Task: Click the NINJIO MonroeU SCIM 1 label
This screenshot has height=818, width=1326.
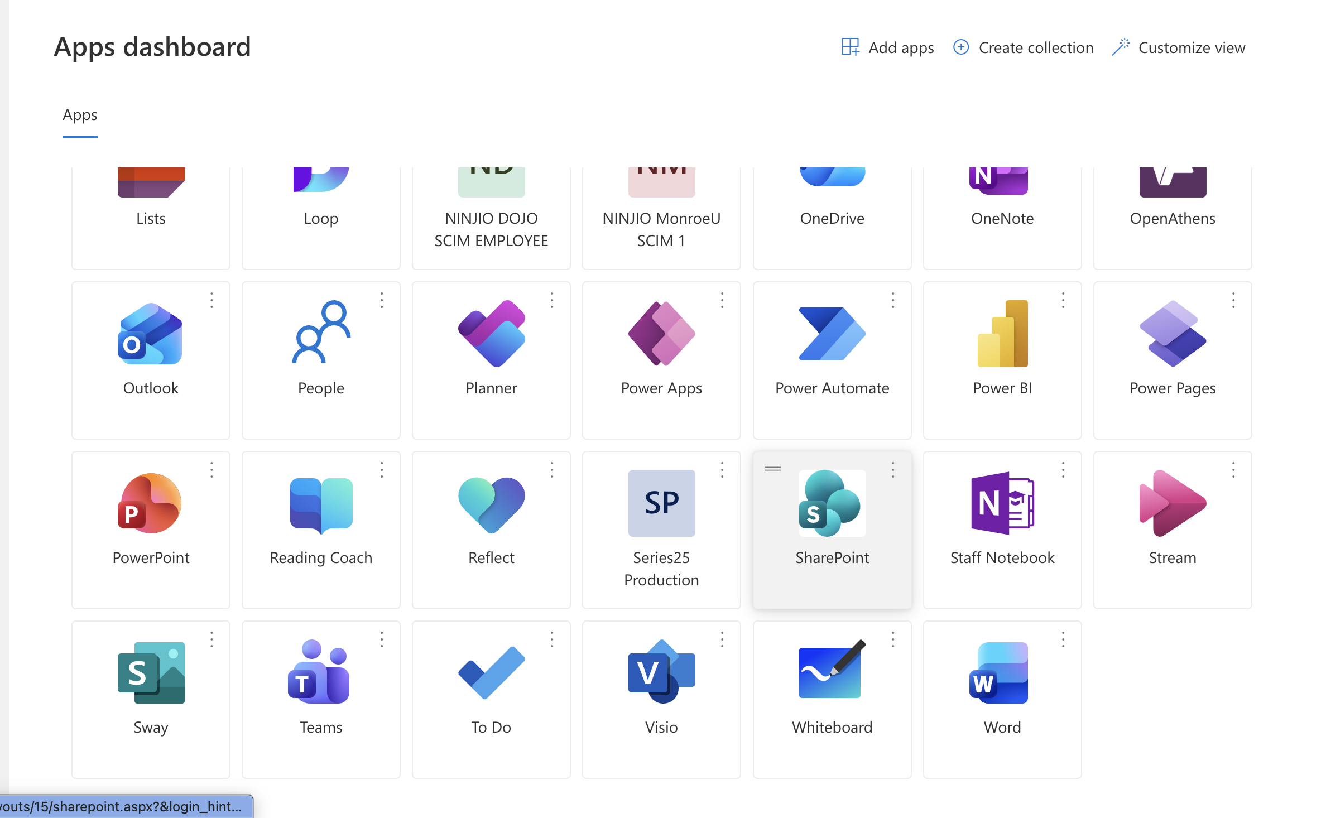Action: (x=661, y=229)
